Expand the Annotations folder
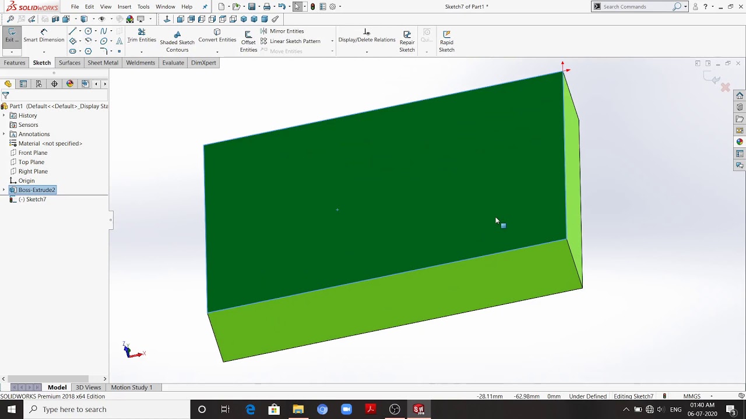This screenshot has width=746, height=419. [x=3, y=134]
